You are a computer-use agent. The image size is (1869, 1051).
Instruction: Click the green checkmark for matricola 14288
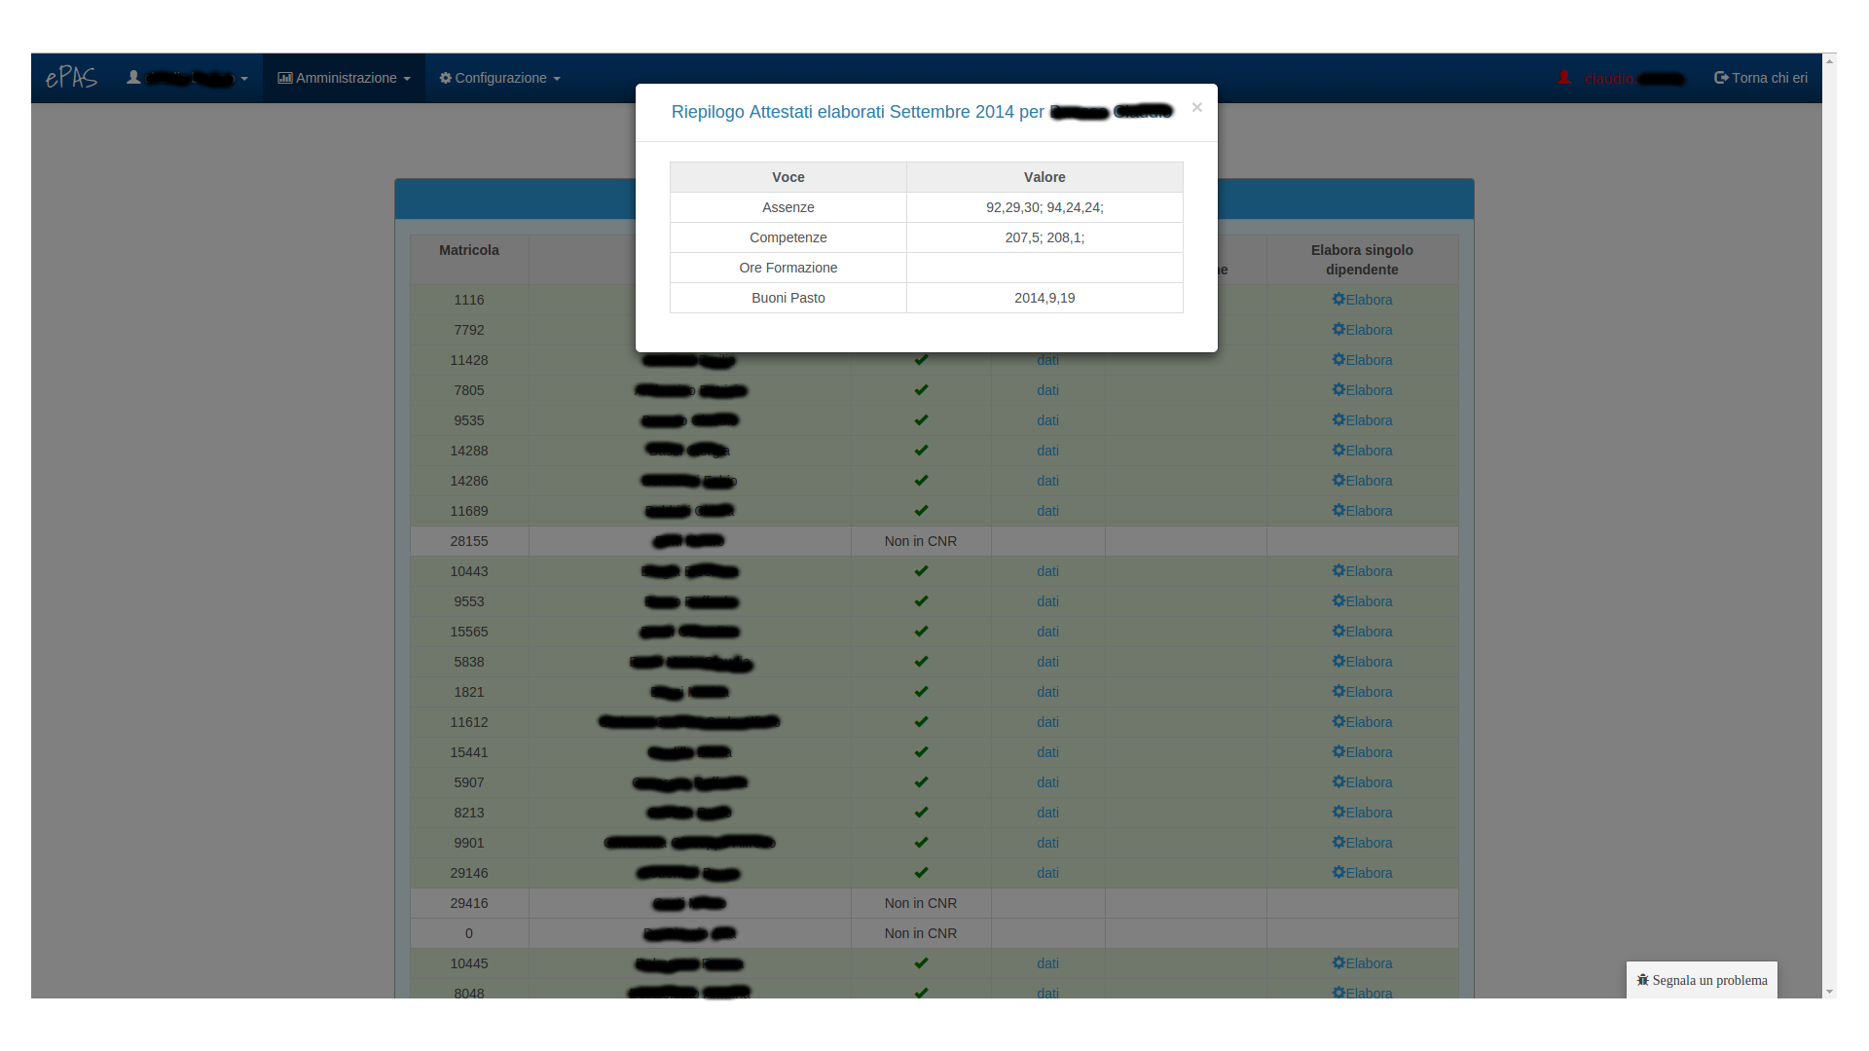921,451
